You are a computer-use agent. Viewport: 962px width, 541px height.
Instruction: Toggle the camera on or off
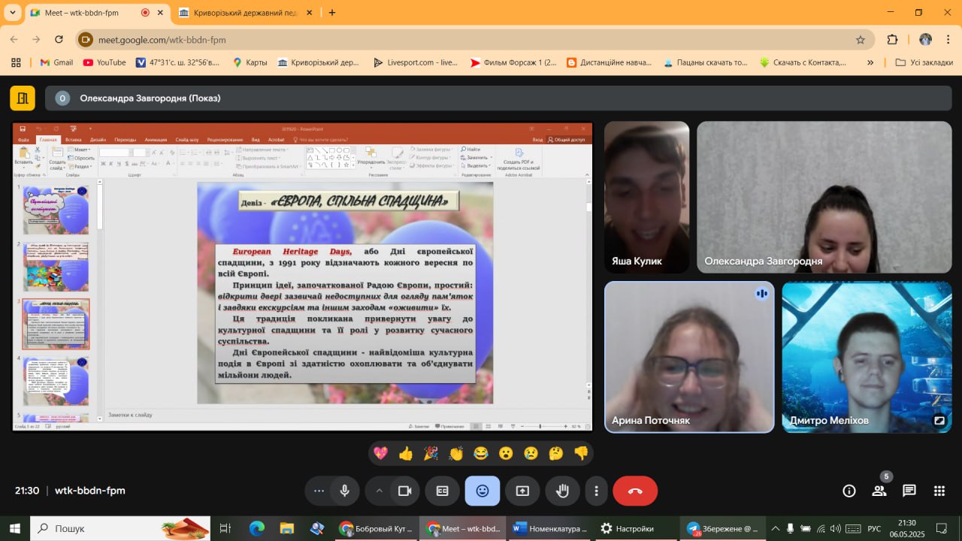[x=405, y=491]
